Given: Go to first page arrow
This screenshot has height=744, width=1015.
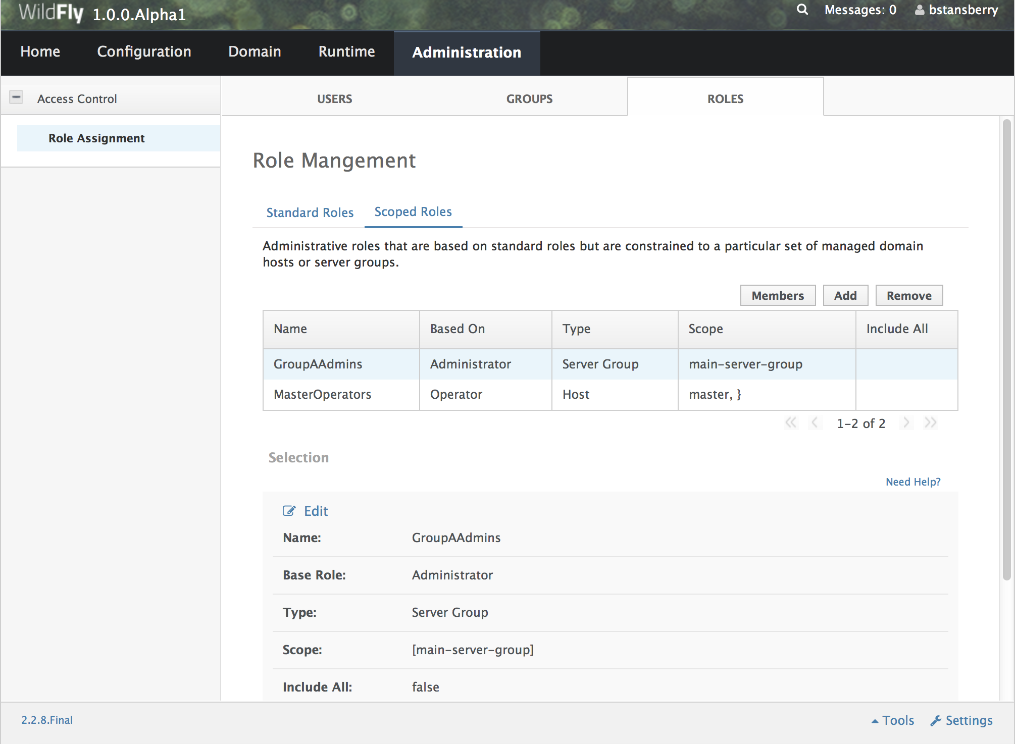Looking at the screenshot, I should click(791, 423).
